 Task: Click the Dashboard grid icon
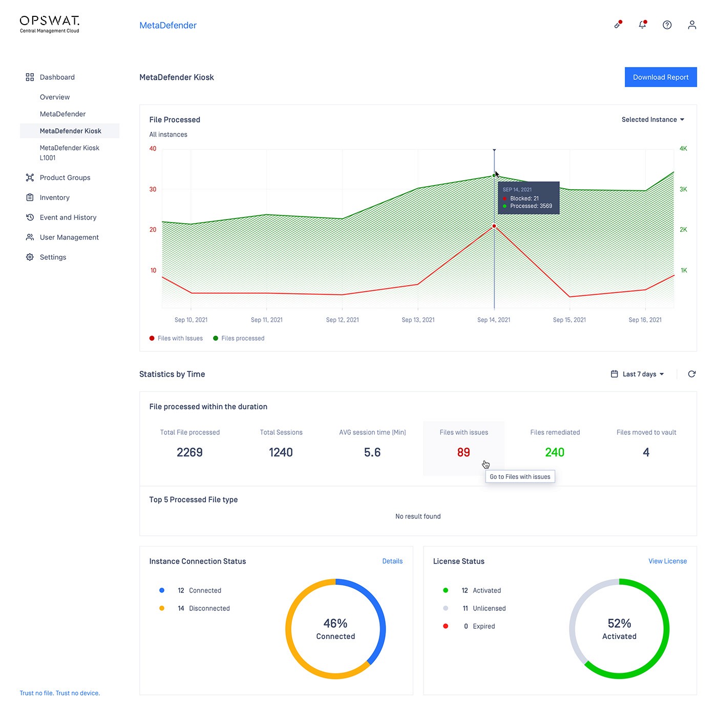point(30,77)
